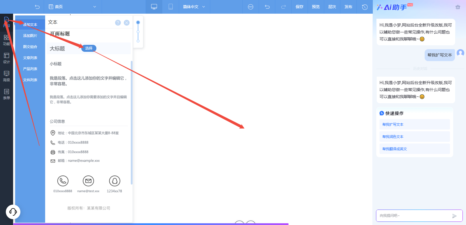This screenshot has width=466, height=225.
Task: Select the 传真：010xxxx8888 line
Action: click(x=73, y=152)
